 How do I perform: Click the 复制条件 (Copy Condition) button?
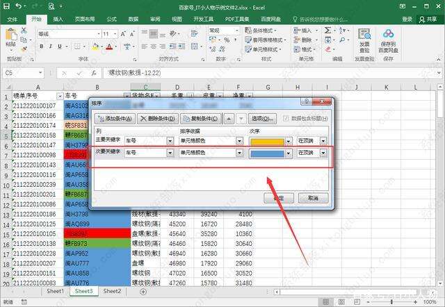[202, 119]
